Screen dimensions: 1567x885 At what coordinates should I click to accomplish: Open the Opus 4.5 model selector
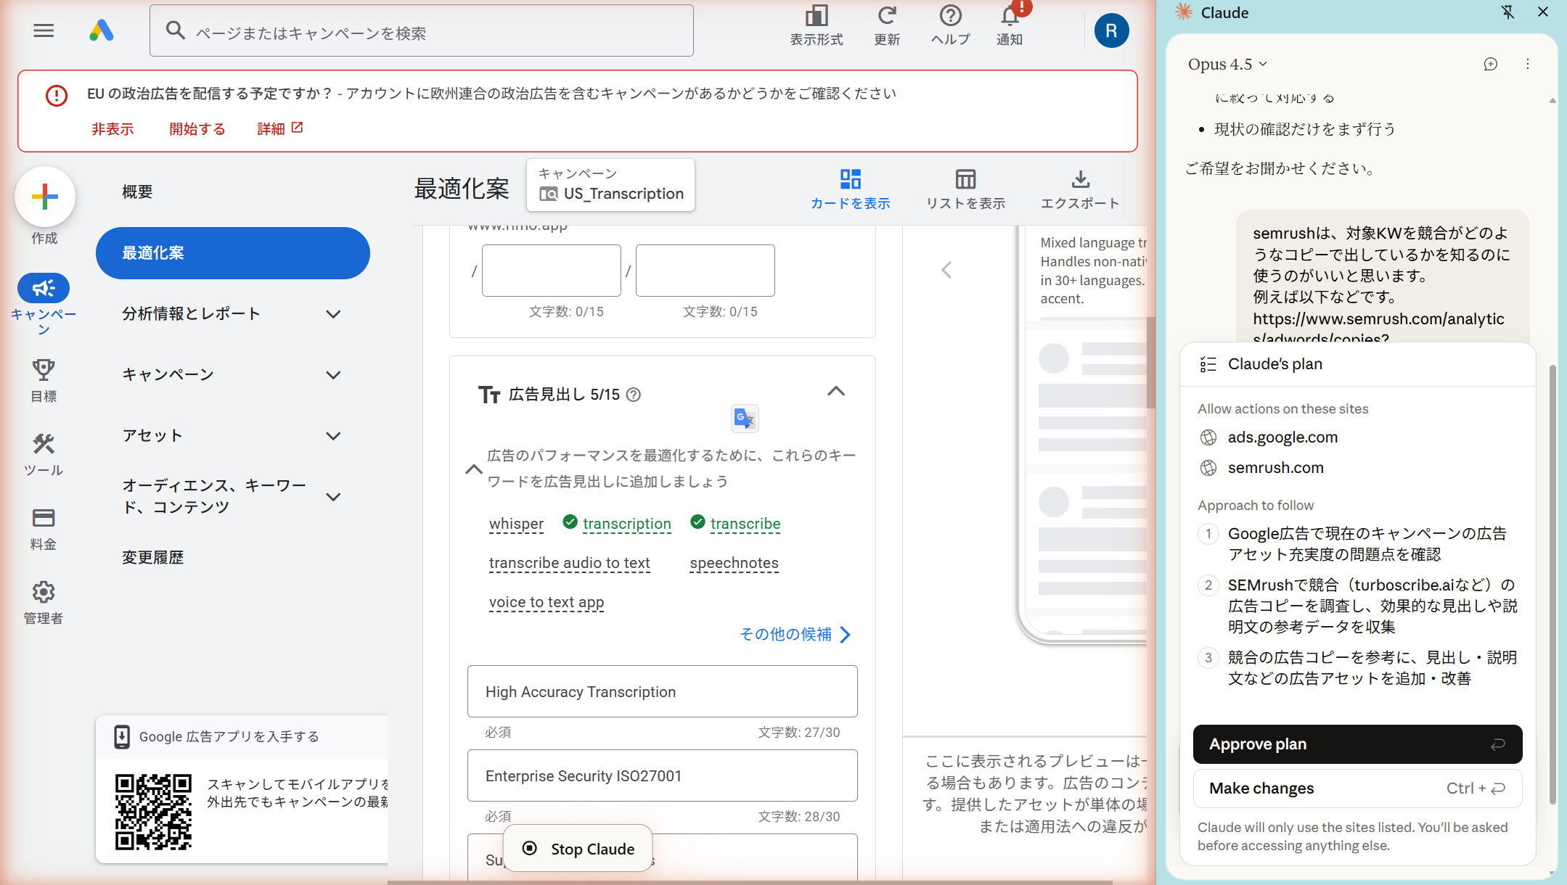(x=1228, y=64)
